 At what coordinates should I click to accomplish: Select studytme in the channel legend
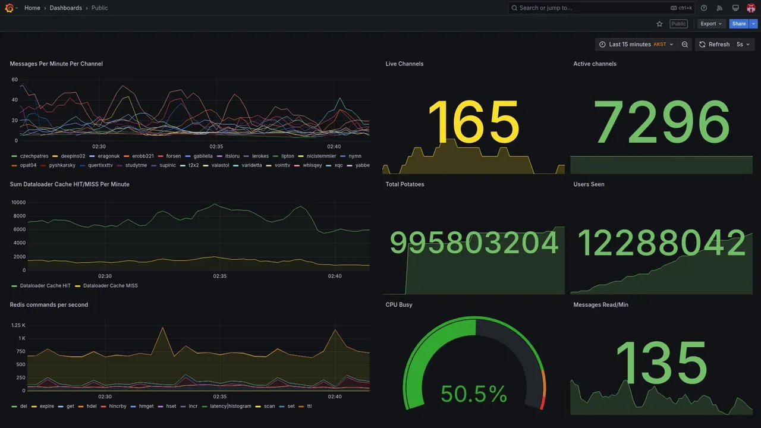click(136, 165)
